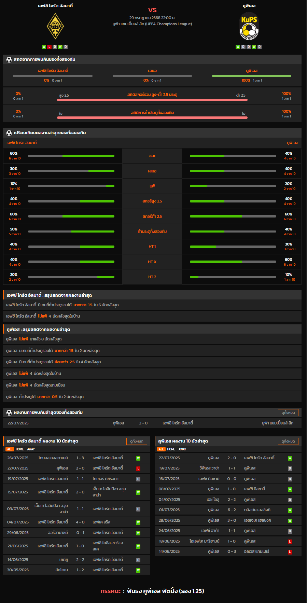This screenshot has height=603, width=307.
Task: Click the red L form badge under Kairat logo
Action: tap(49, 47)
